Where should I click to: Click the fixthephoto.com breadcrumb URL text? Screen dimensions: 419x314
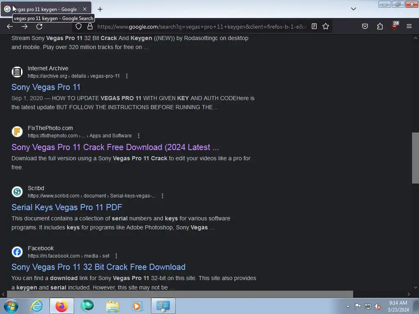(80, 136)
